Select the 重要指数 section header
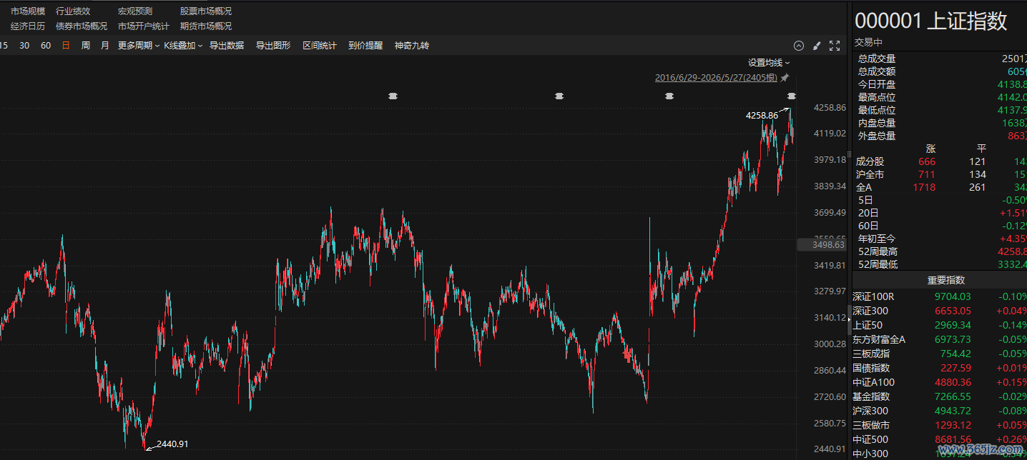The height and width of the screenshot is (460, 1027). coord(946,280)
